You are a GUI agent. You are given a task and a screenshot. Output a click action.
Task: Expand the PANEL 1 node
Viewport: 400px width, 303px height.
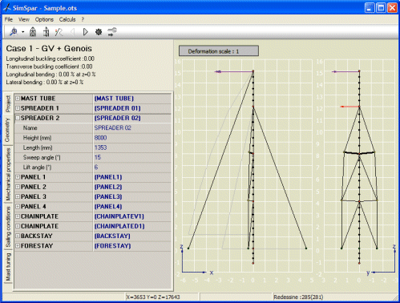click(x=18, y=177)
